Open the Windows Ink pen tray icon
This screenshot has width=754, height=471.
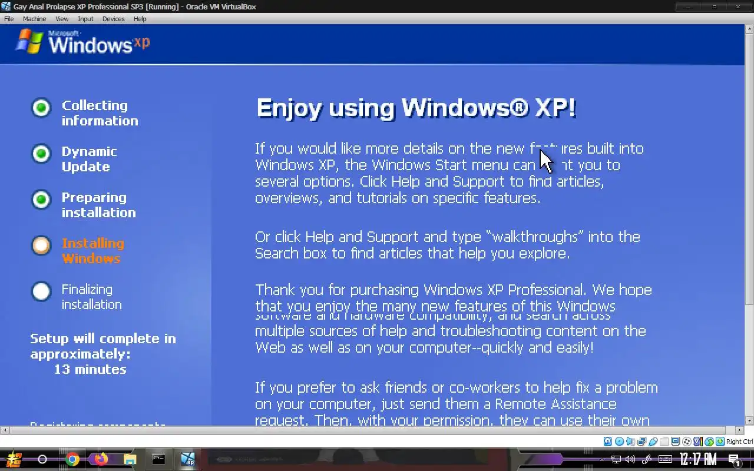pos(647,459)
